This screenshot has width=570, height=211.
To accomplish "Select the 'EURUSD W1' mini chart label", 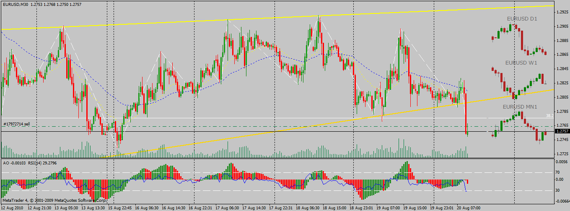I will tap(521, 63).
